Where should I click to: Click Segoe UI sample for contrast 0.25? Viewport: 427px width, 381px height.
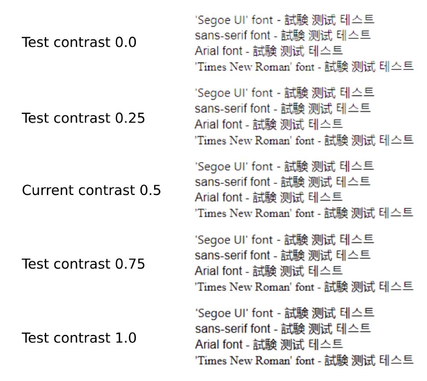[x=284, y=93]
